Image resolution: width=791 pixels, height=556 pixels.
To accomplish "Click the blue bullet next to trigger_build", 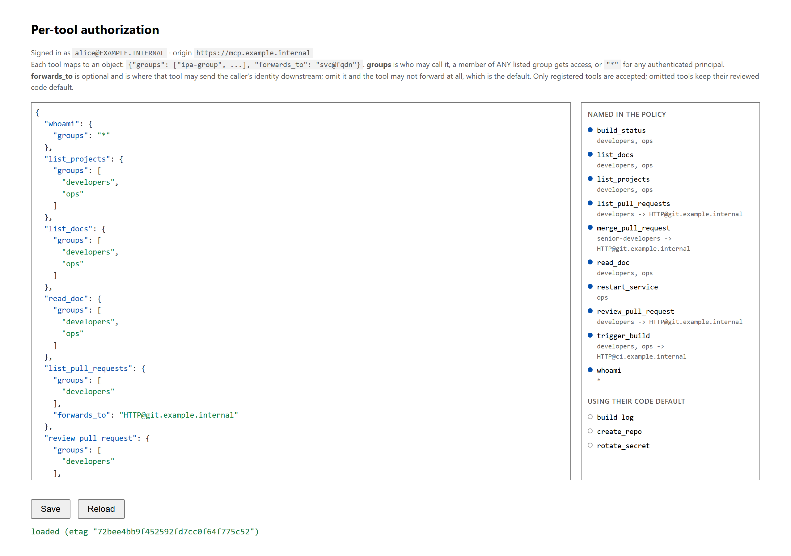I will click(x=590, y=335).
